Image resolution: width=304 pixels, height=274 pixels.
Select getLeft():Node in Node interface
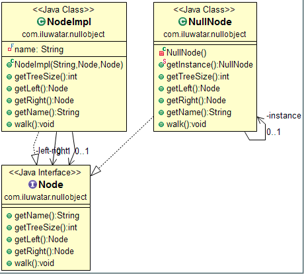pos(41,240)
